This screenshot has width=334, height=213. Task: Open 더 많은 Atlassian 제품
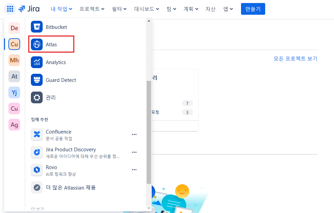(71, 188)
